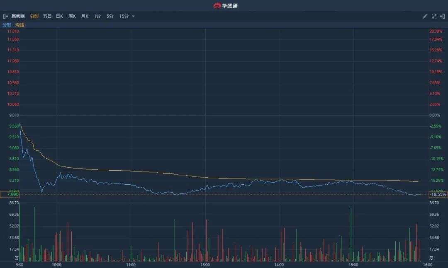This screenshot has width=448, height=268.
Task: Switch to the 日K daily candlestick tab
Action: [x=59, y=16]
